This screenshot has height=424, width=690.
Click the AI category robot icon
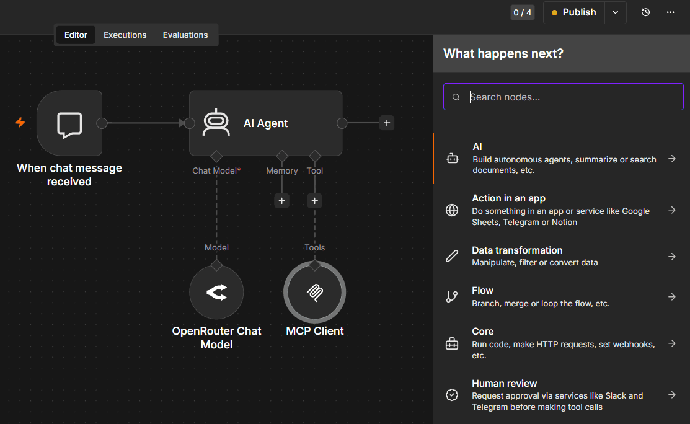(x=453, y=158)
